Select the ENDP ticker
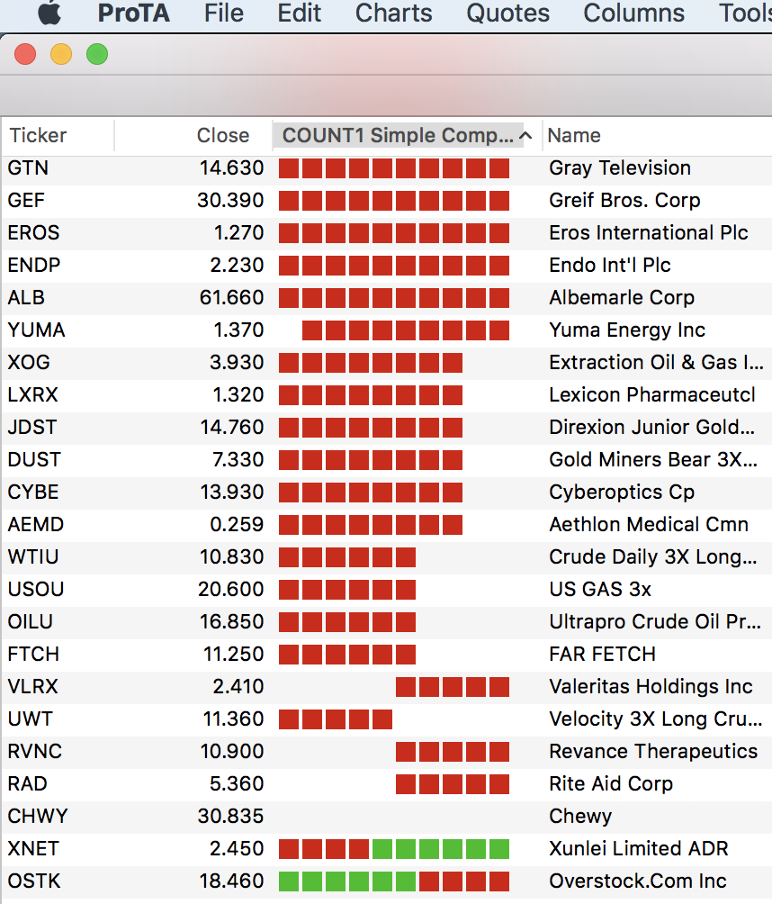This screenshot has width=772, height=904. point(34,265)
